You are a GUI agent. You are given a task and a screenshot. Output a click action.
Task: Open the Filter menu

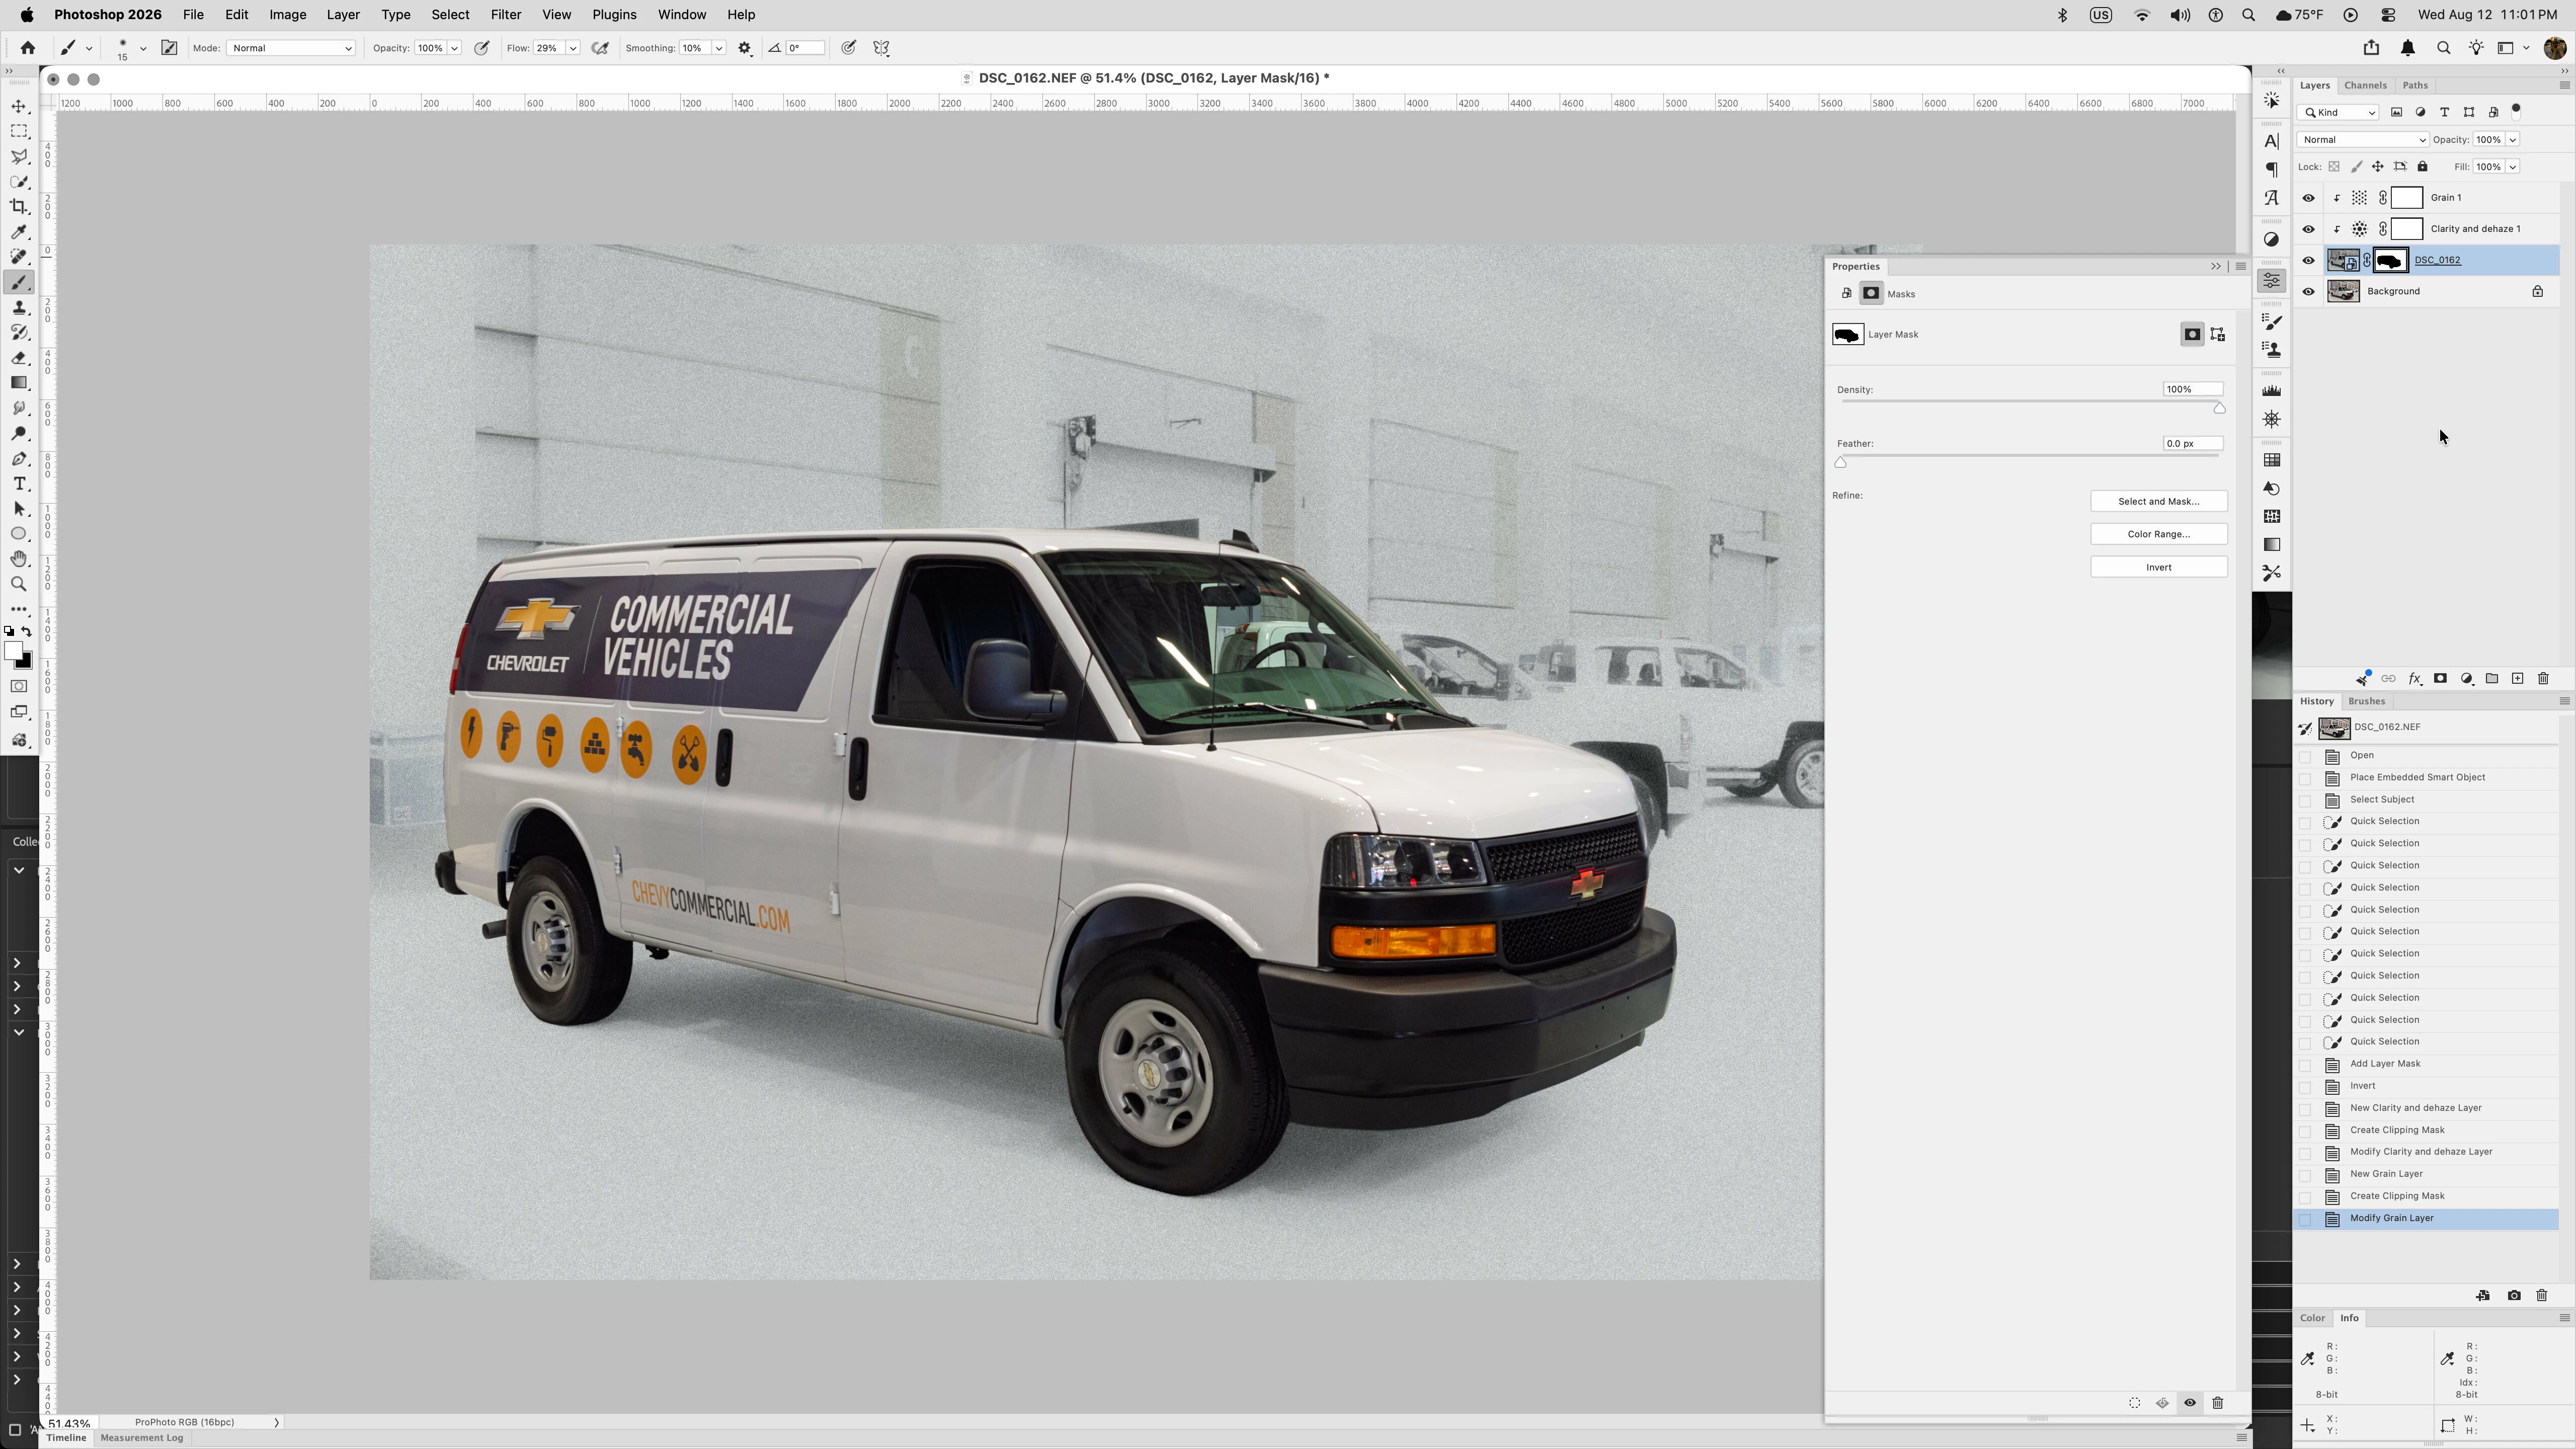pos(505,15)
